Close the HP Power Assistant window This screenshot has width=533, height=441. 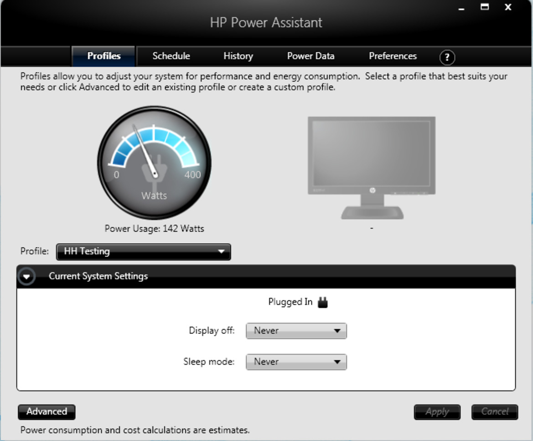508,7
